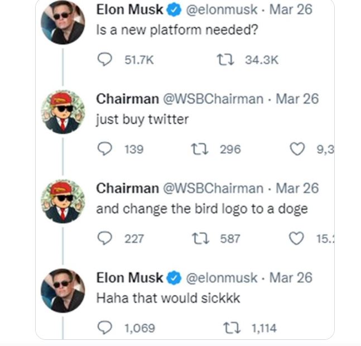Reply to the "just buy twitter" tweet
This screenshot has width=361, height=346.
click(105, 149)
